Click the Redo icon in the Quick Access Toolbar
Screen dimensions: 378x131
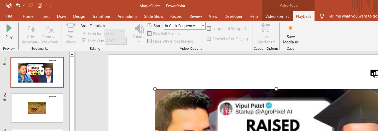31,5
